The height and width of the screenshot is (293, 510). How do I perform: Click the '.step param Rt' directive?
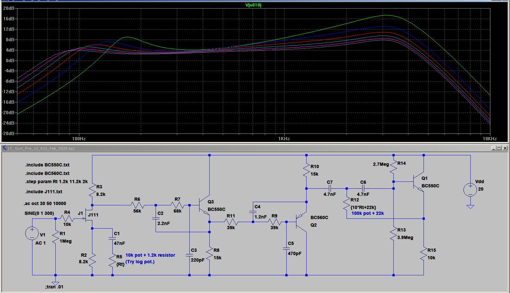point(57,181)
